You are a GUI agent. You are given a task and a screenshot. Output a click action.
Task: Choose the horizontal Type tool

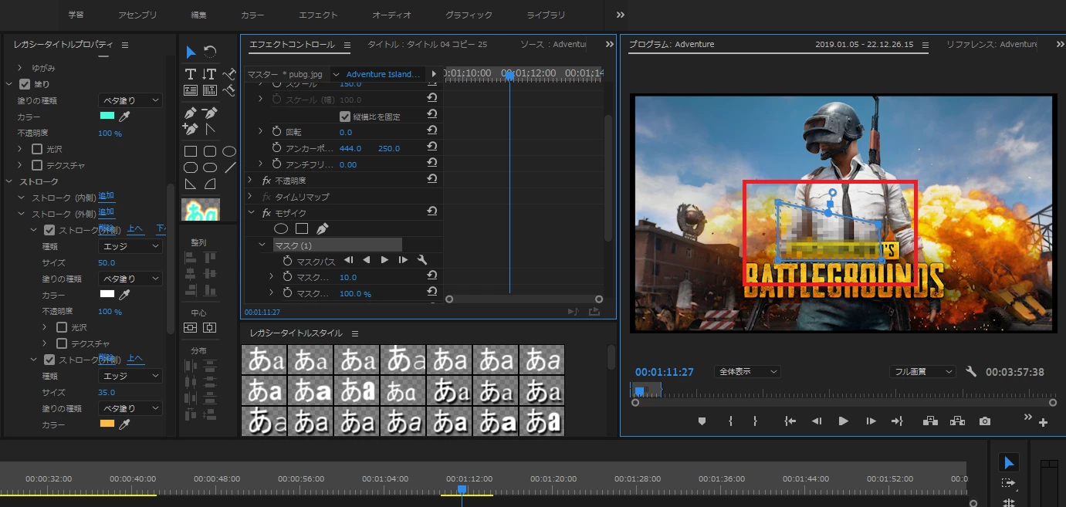[x=191, y=74]
